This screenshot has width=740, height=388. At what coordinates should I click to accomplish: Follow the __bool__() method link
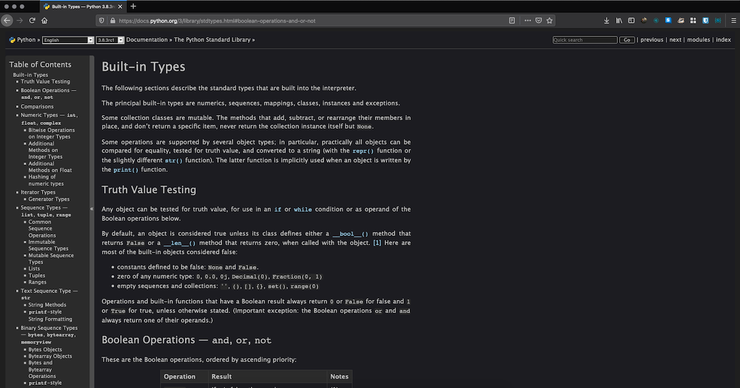tap(350, 234)
